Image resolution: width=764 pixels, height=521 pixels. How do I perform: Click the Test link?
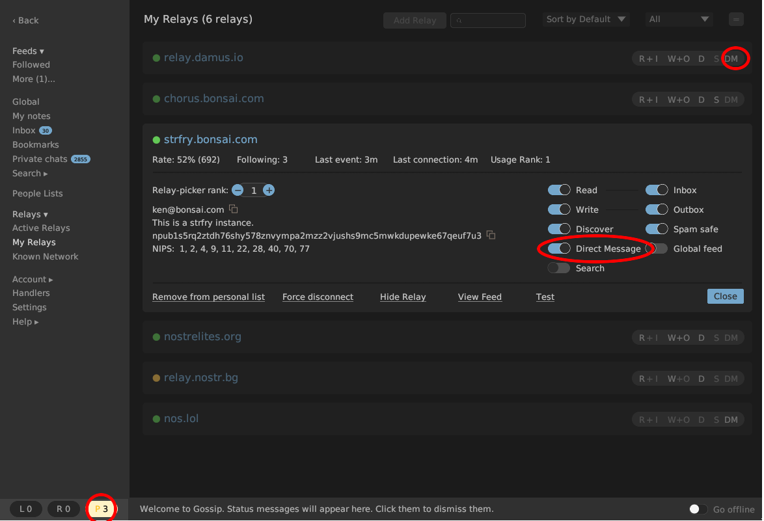click(x=545, y=297)
